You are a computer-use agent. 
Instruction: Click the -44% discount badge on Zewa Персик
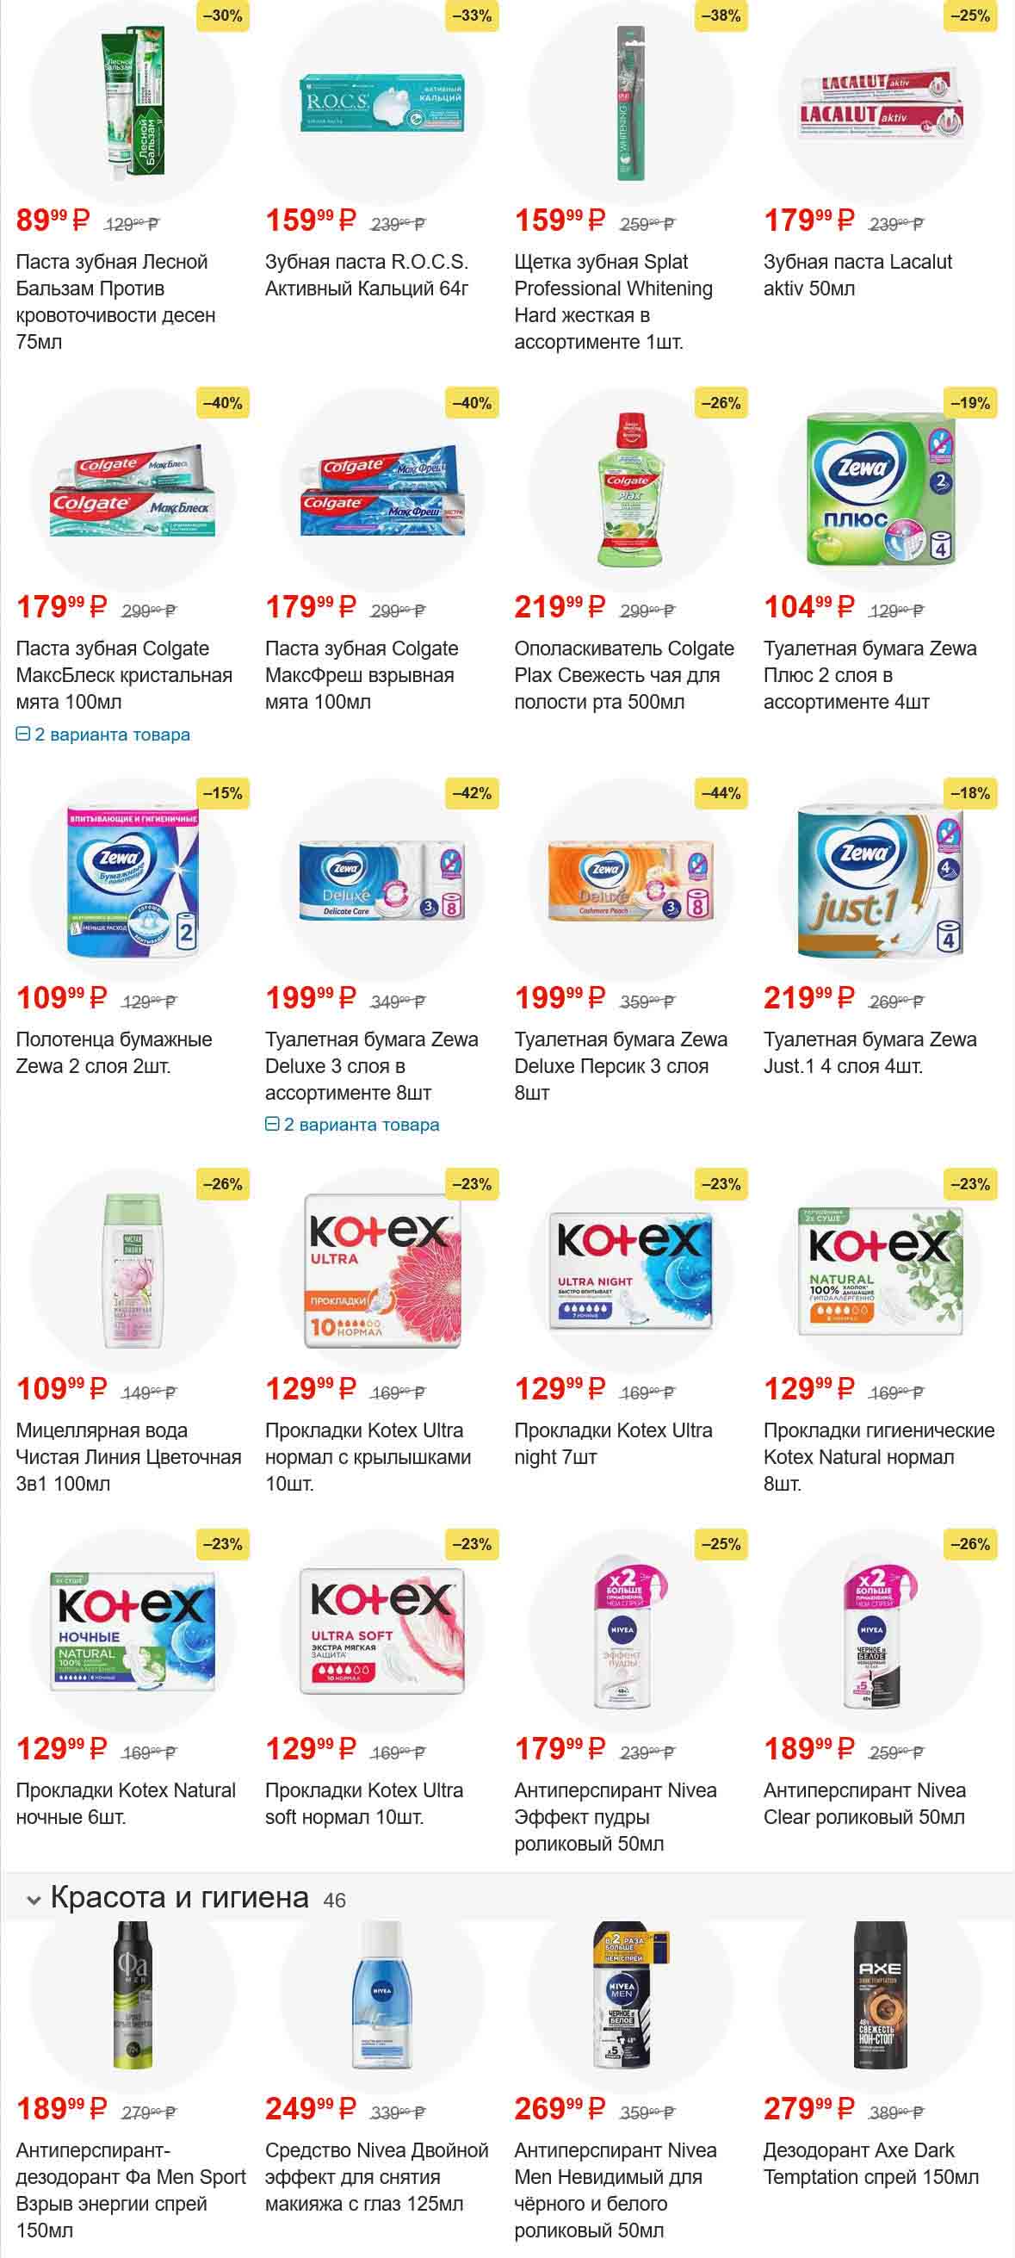[x=721, y=793]
